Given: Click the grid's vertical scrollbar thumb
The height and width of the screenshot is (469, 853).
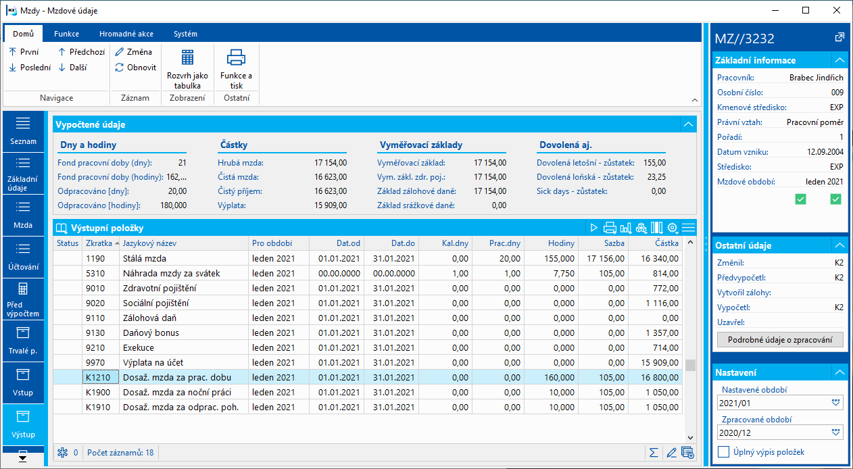Looking at the screenshot, I should click(x=690, y=365).
